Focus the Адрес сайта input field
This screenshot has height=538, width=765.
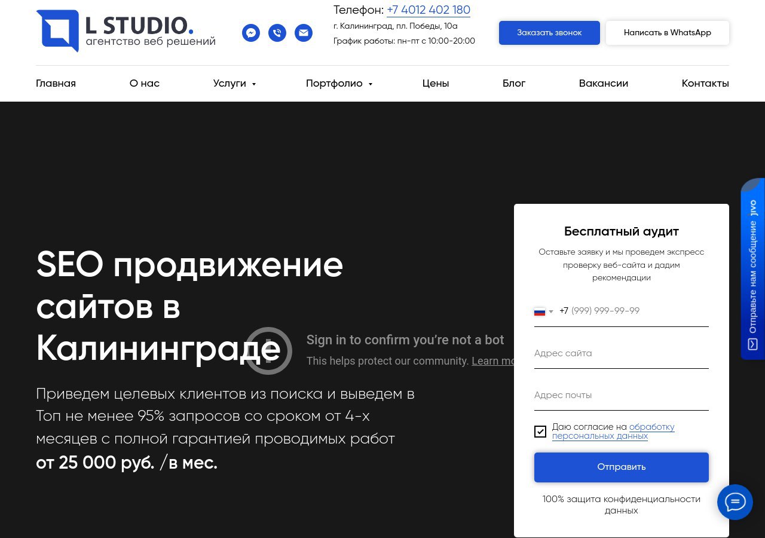622,354
